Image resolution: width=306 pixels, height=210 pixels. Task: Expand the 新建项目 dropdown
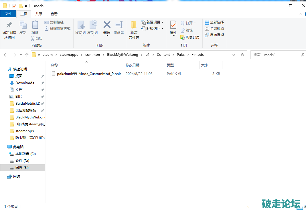point(162,22)
